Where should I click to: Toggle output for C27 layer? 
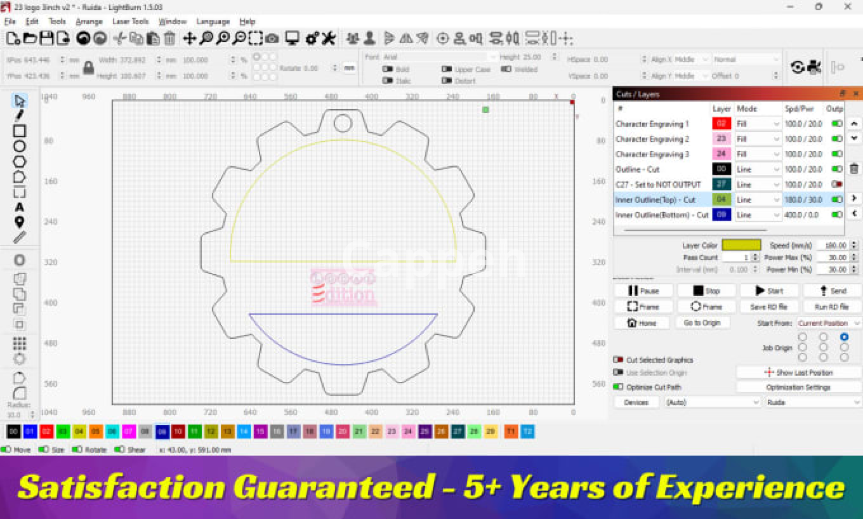836,184
